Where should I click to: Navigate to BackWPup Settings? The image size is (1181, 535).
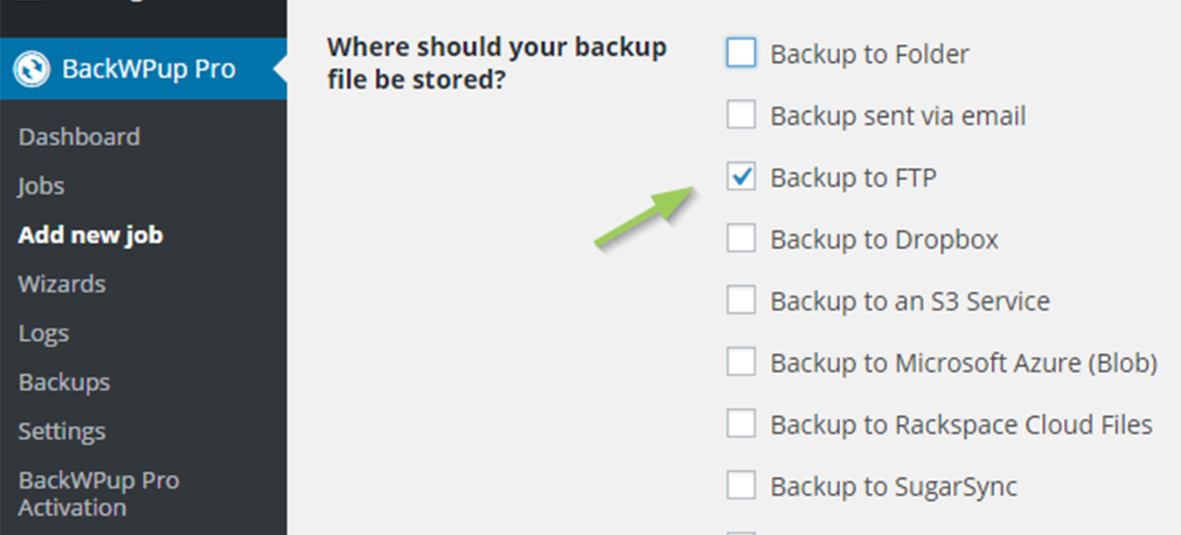click(61, 431)
